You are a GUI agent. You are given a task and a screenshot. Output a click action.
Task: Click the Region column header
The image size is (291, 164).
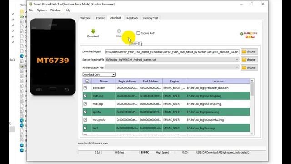pyautogui.click(x=174, y=81)
